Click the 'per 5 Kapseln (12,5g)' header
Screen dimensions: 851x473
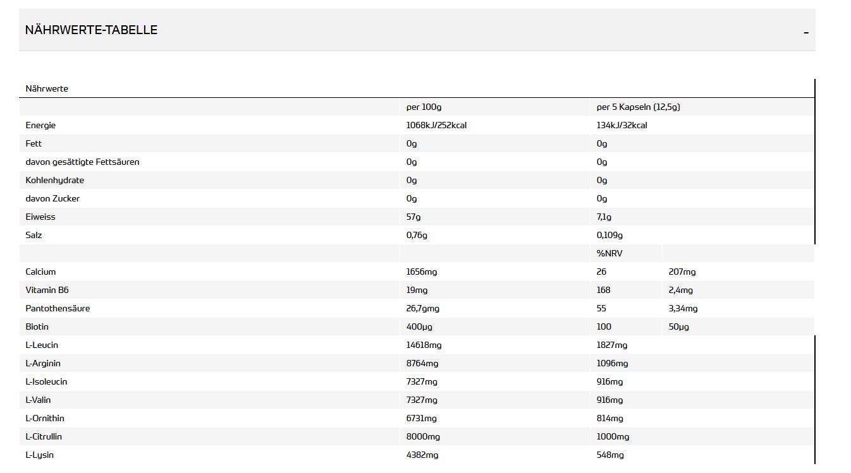click(x=638, y=107)
